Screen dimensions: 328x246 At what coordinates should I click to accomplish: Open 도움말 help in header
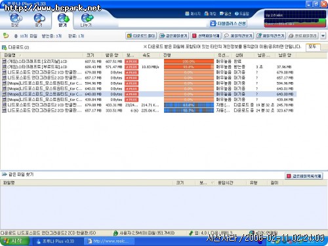242,14
